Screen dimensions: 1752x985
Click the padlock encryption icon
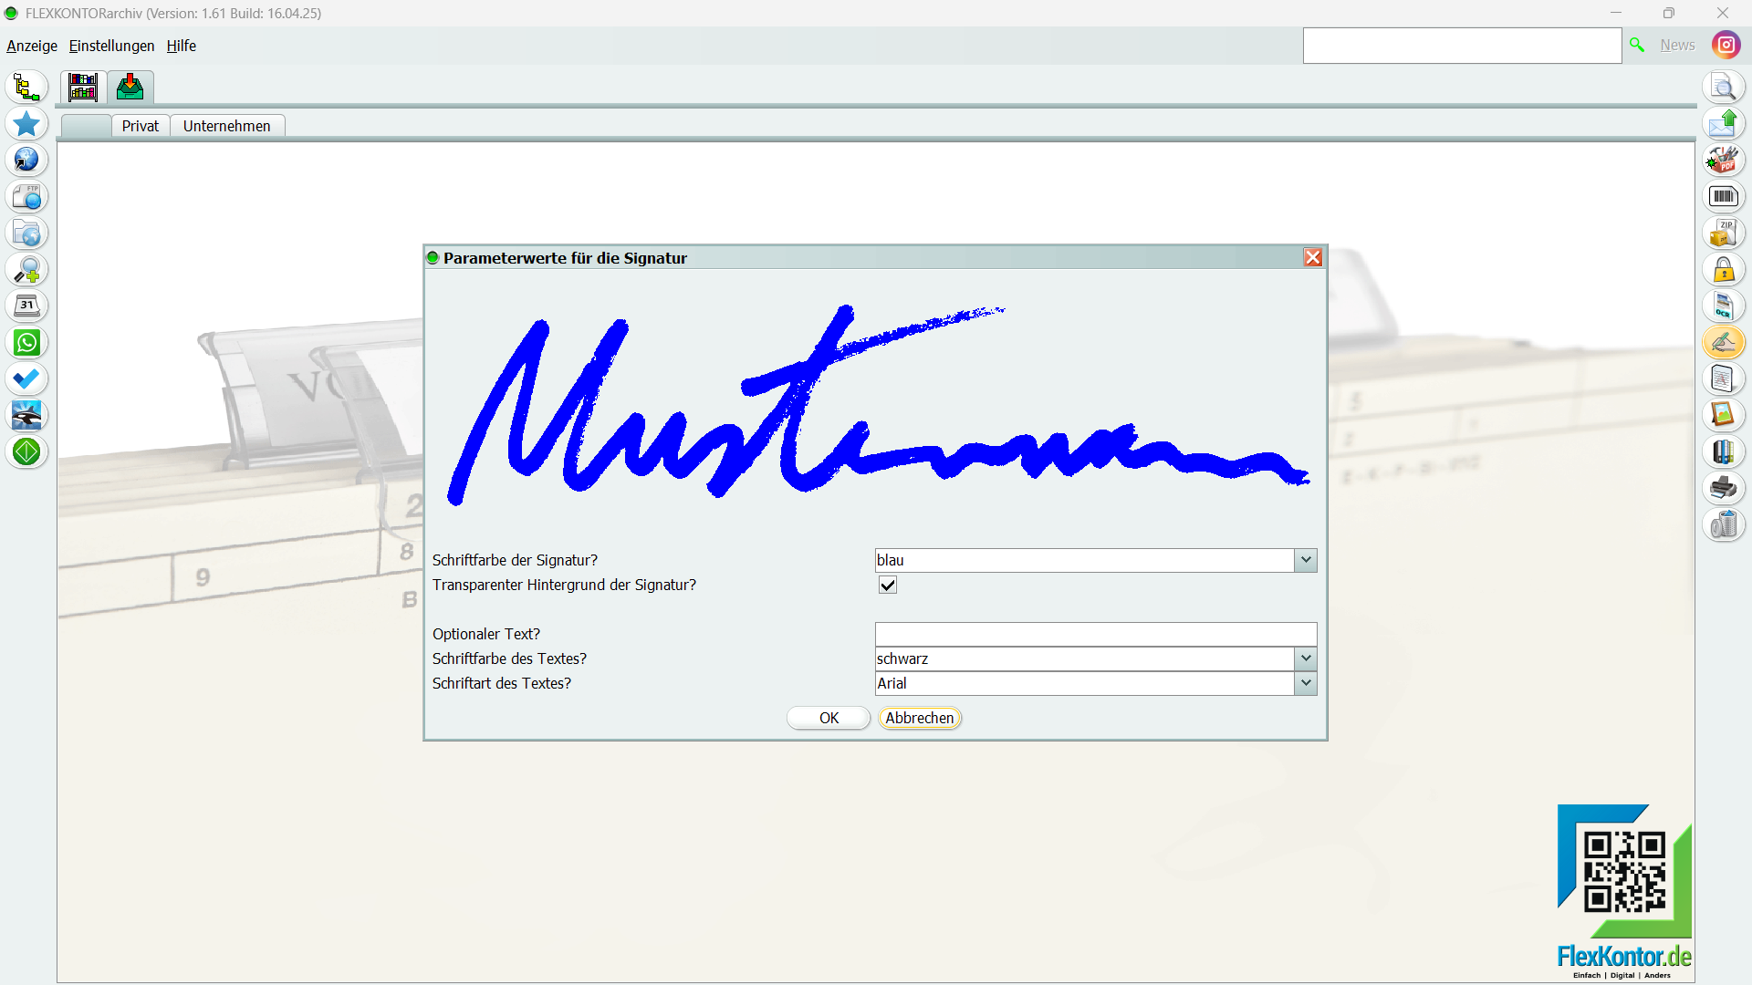(x=1723, y=270)
